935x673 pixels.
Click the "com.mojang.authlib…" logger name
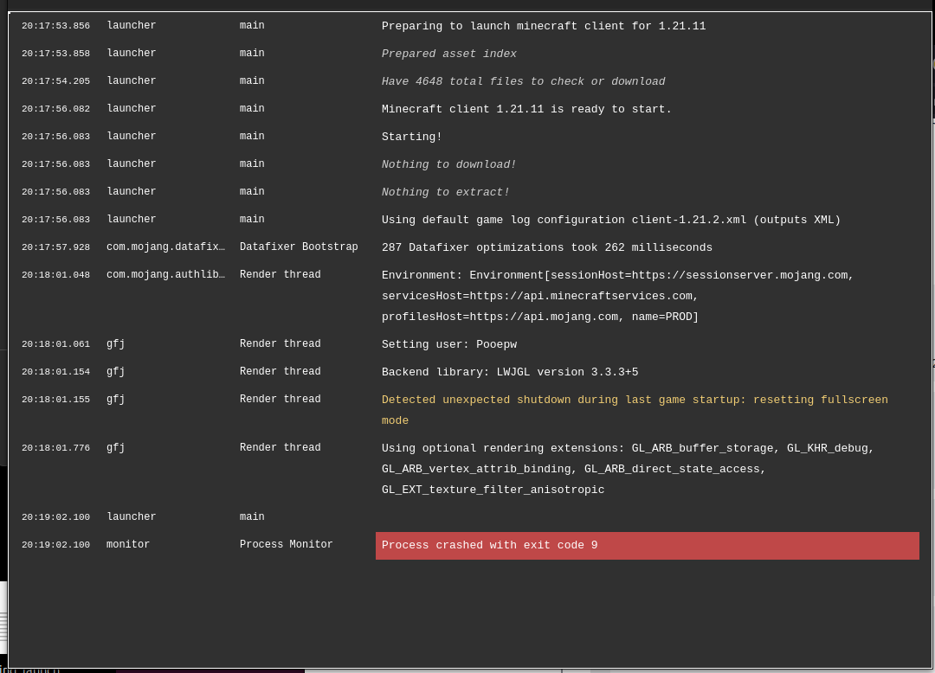coord(165,275)
